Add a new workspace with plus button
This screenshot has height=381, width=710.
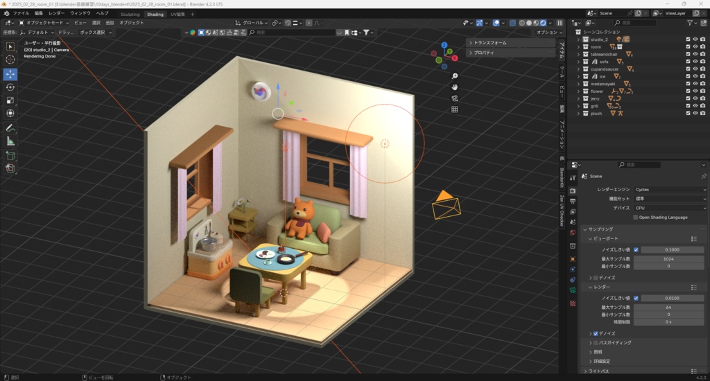[193, 14]
